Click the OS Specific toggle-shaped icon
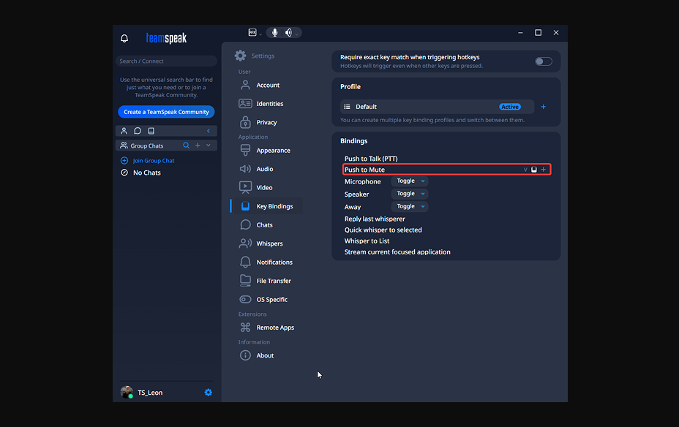This screenshot has width=679, height=427. 245,299
